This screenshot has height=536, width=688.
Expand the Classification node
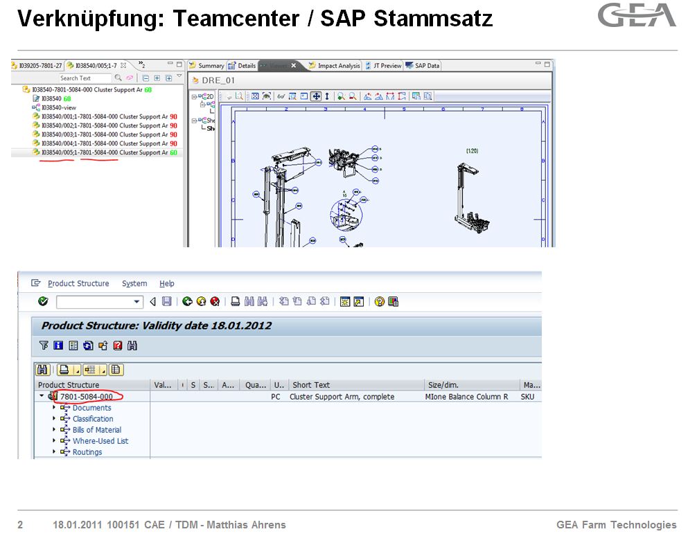point(54,418)
